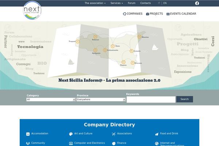The width and height of the screenshot is (219, 146).
Task: Open the Category select box
Action: (x=51, y=100)
